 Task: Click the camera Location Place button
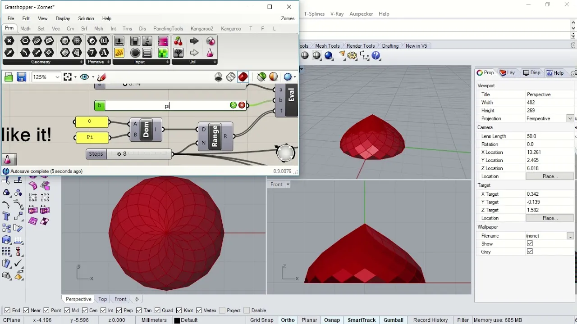pyautogui.click(x=550, y=176)
